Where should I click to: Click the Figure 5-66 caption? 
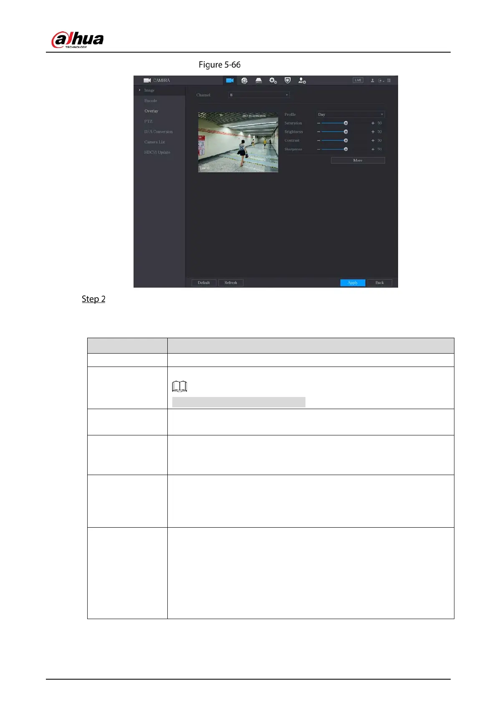click(x=219, y=65)
